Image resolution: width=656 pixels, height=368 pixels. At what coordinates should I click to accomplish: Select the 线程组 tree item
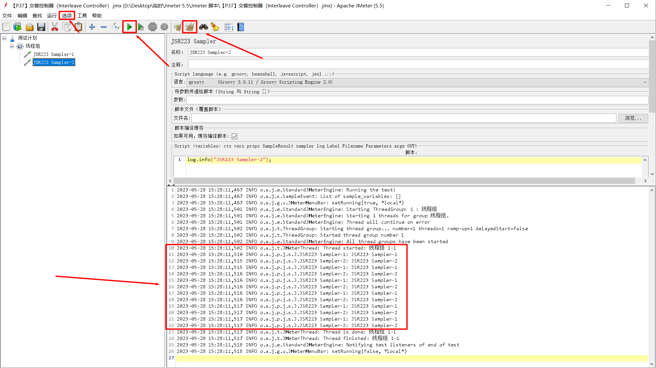pyautogui.click(x=33, y=46)
